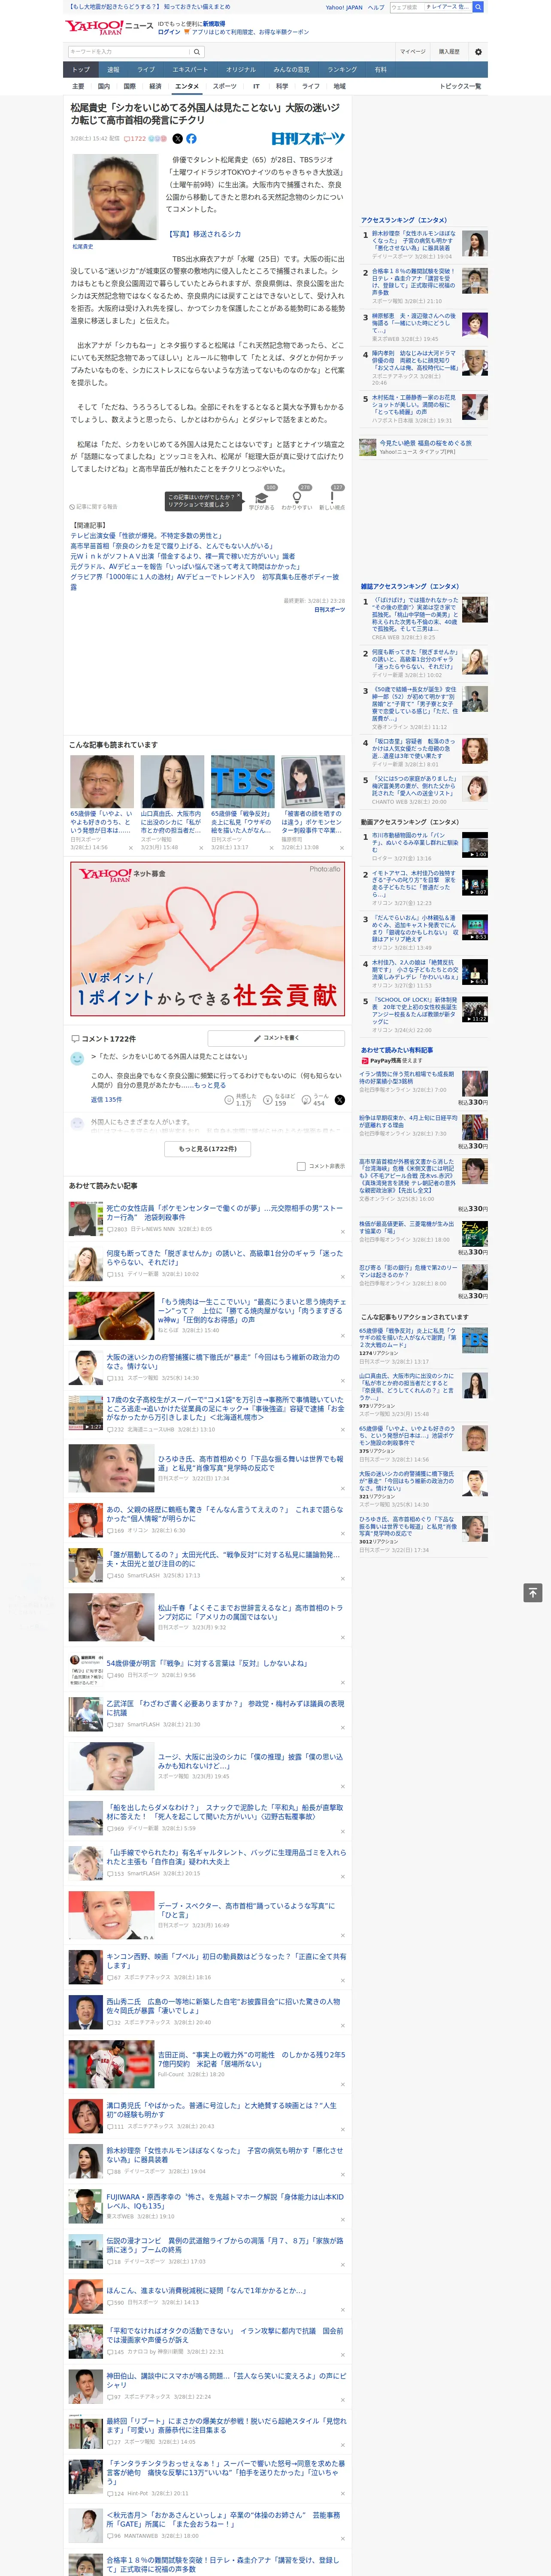Open article 死亡の女性店員「ポケモンセンターで働くのが夢」

point(225,1212)
